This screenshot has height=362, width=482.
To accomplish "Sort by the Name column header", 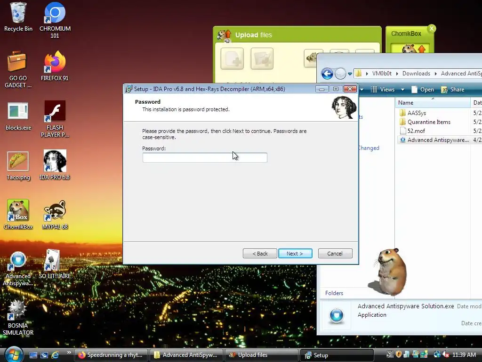I will coord(433,103).
